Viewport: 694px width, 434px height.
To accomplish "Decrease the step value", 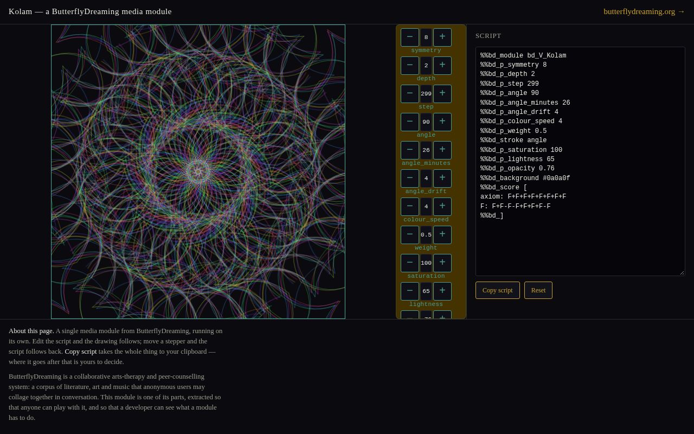I will tap(410, 94).
